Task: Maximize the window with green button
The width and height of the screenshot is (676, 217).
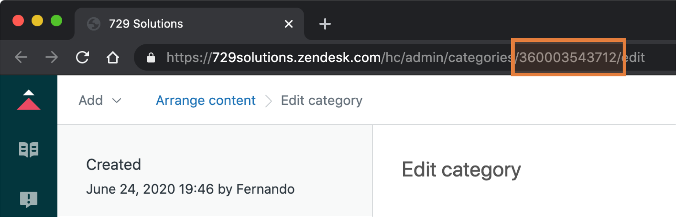Action: tap(56, 21)
